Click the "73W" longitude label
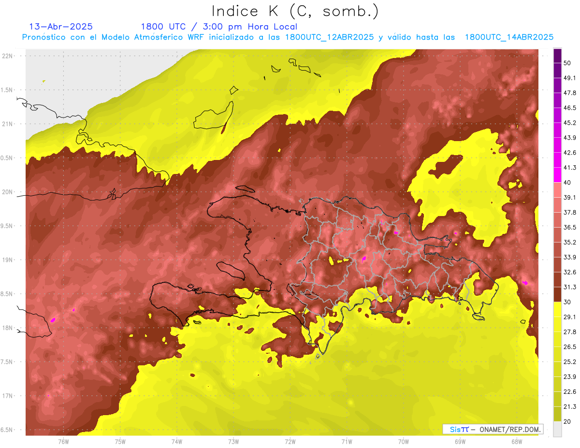 233,441
